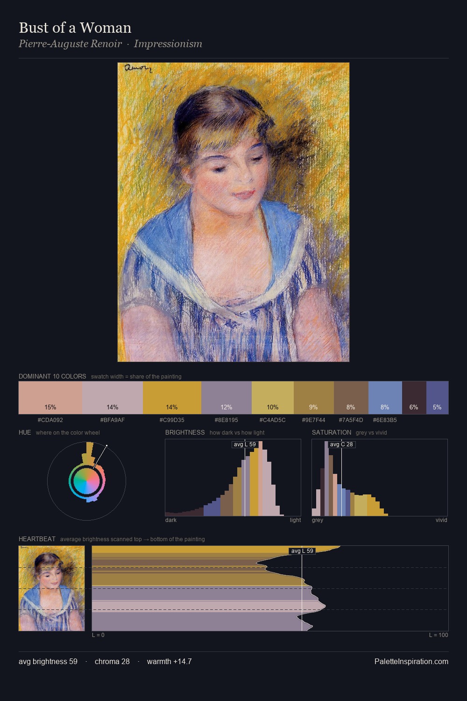Click the 'avg L 59' label in Brightness histogram
This screenshot has width=467, height=701.
coord(245,444)
